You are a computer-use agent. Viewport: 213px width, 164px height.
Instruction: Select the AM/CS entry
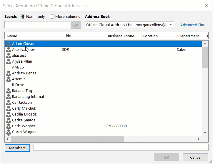point(103,67)
